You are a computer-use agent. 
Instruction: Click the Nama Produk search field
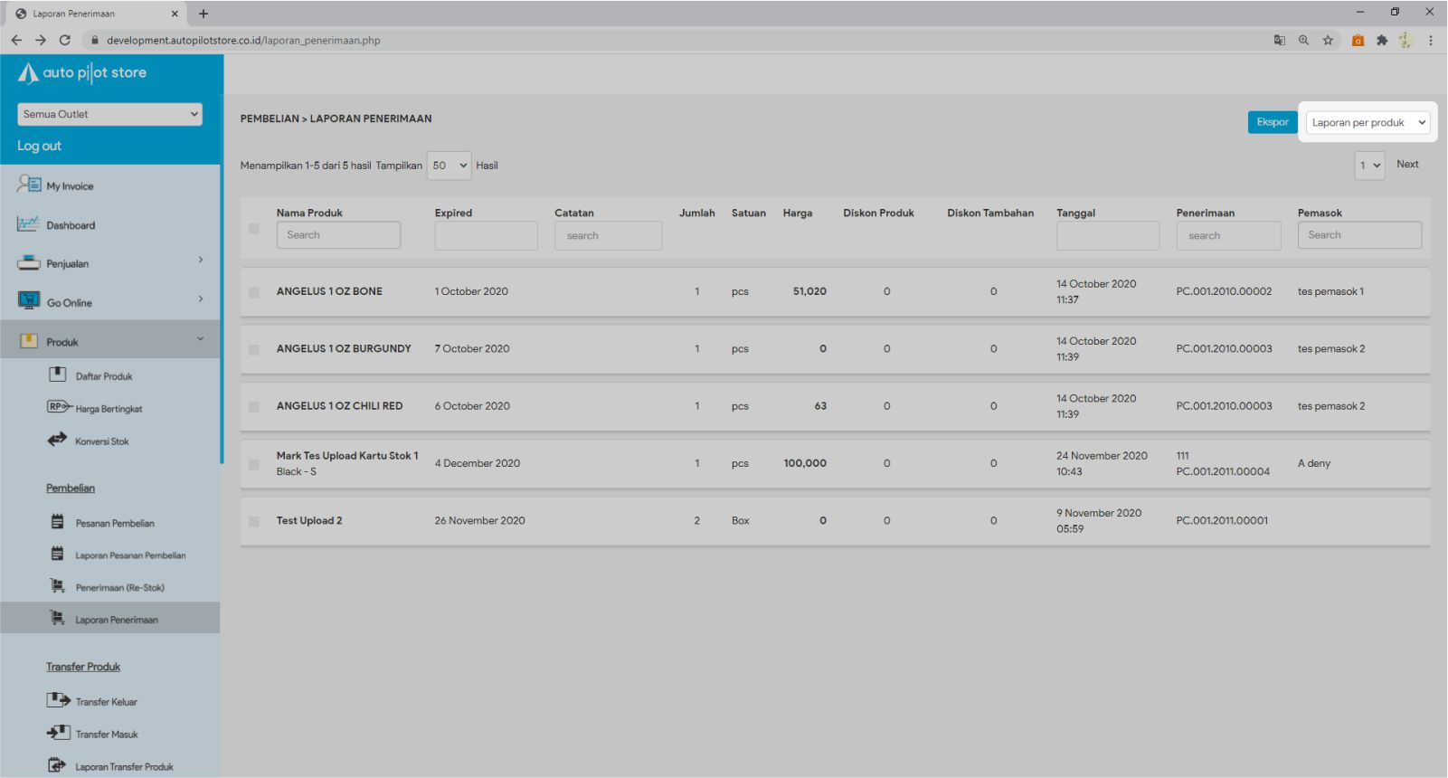coord(338,235)
